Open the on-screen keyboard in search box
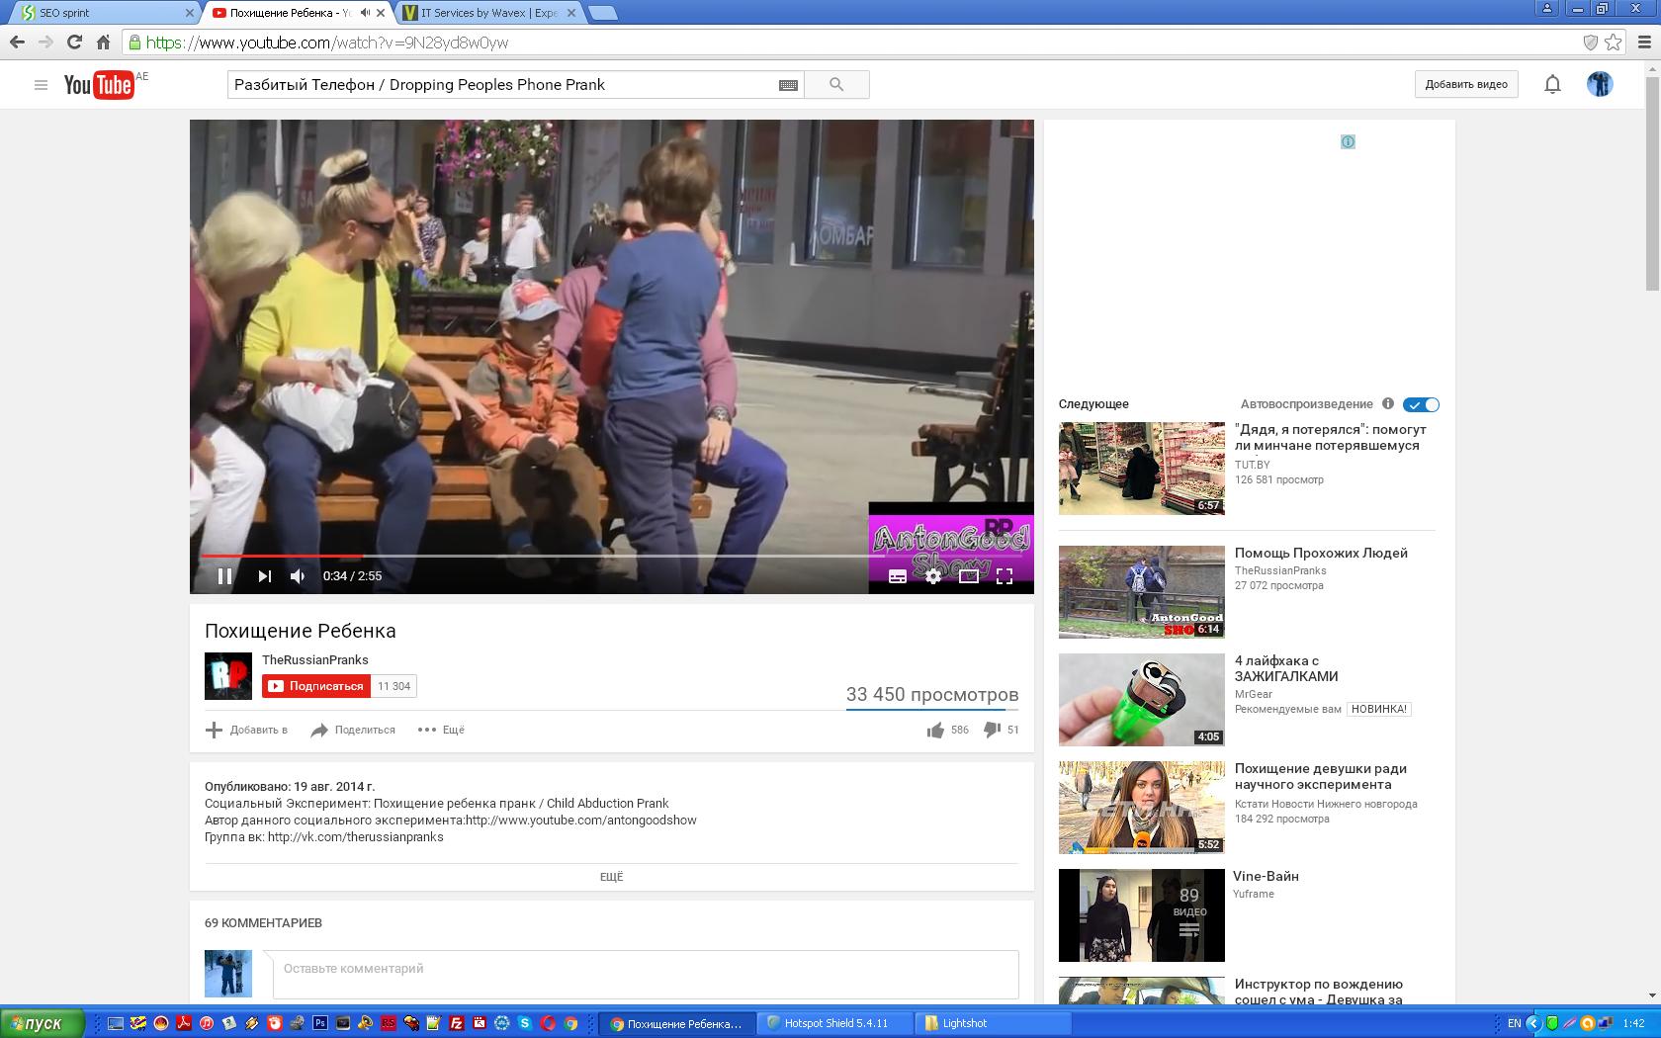The height and width of the screenshot is (1038, 1661). click(x=788, y=85)
